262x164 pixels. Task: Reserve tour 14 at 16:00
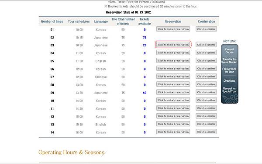pos(173,132)
